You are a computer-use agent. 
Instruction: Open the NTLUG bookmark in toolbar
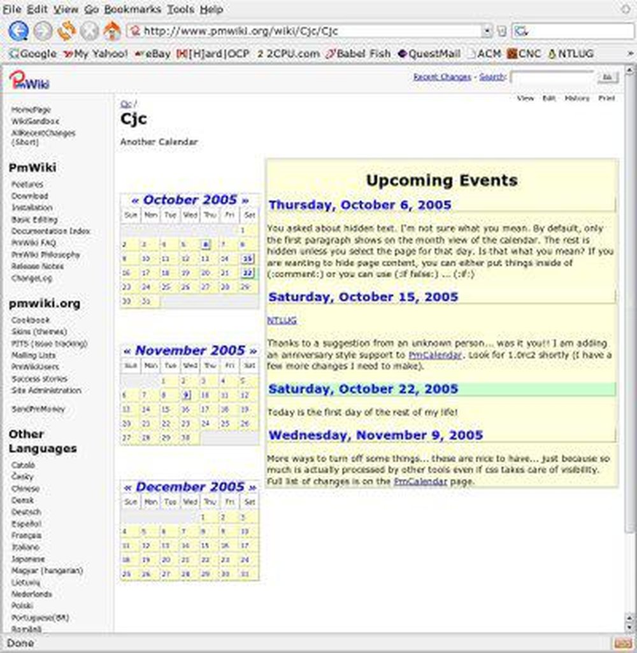(x=570, y=54)
